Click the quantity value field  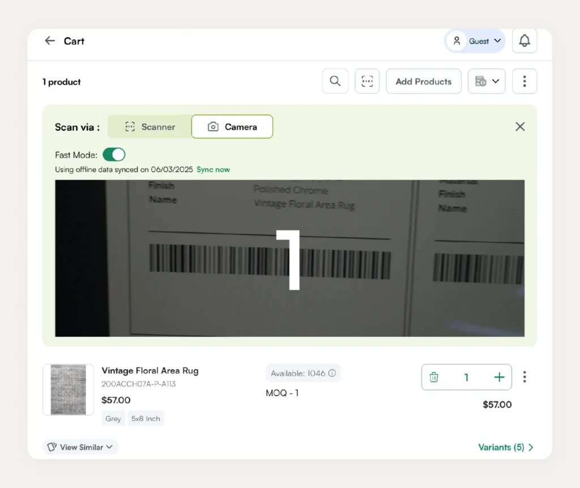(x=466, y=377)
